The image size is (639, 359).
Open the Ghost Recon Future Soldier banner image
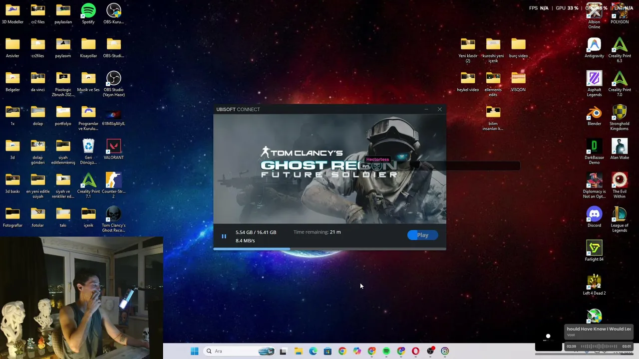pyautogui.click(x=329, y=169)
